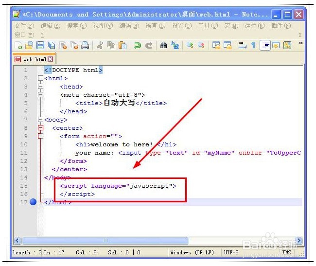Click the Notepad++ title bar icon
This screenshot has width=316, height=266.
(17, 14)
